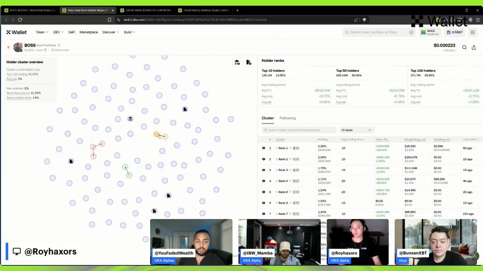Toggle the contract filter icon above bubble map
Image resolution: width=483 pixels, height=271 pixels.
pos(248,62)
